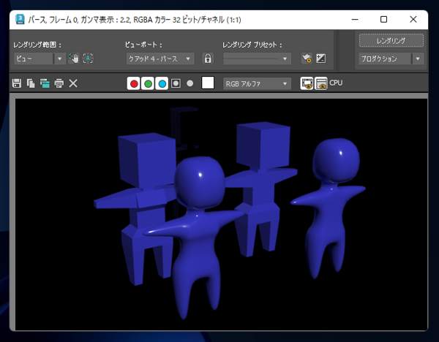Clone the rendered frame window
Viewport: 439px width, 342px height.
point(45,83)
